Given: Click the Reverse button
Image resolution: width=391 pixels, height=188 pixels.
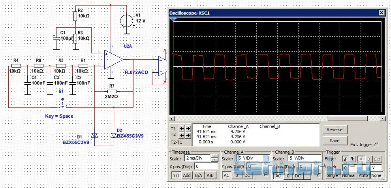Looking at the screenshot, I should (x=335, y=130).
